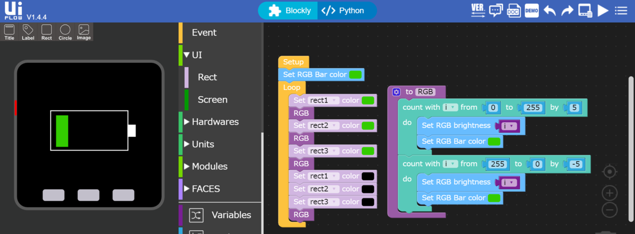Click the step value 5 in the first count loop
Image resolution: width=635 pixels, height=234 pixels.
574,107
